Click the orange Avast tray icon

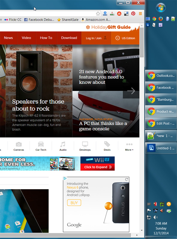click(x=169, y=204)
